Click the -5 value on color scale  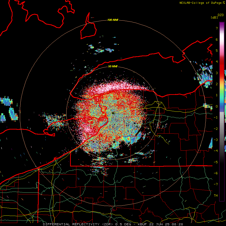[216, 162]
